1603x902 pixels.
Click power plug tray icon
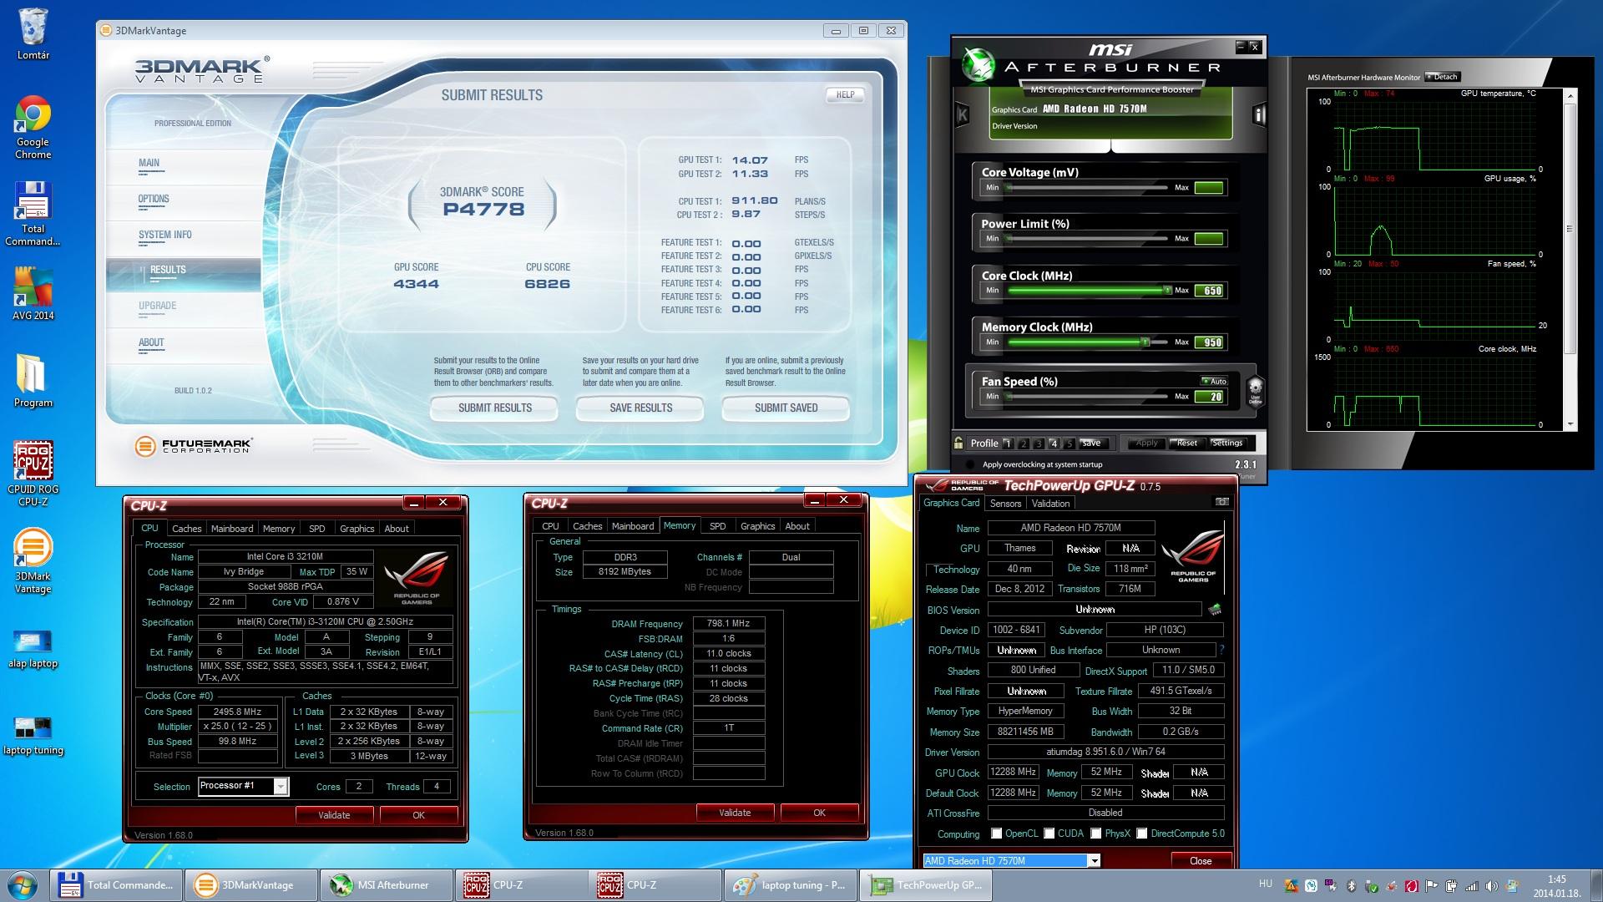click(x=1451, y=885)
